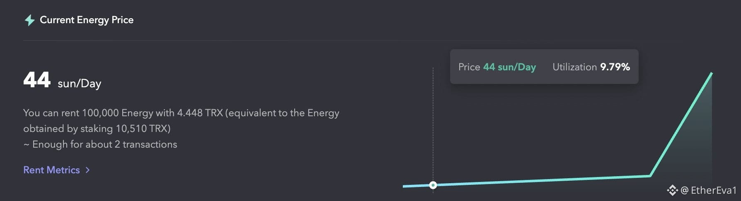Click the bend point of the curve
This screenshot has height=201, width=741.
pos(650,176)
